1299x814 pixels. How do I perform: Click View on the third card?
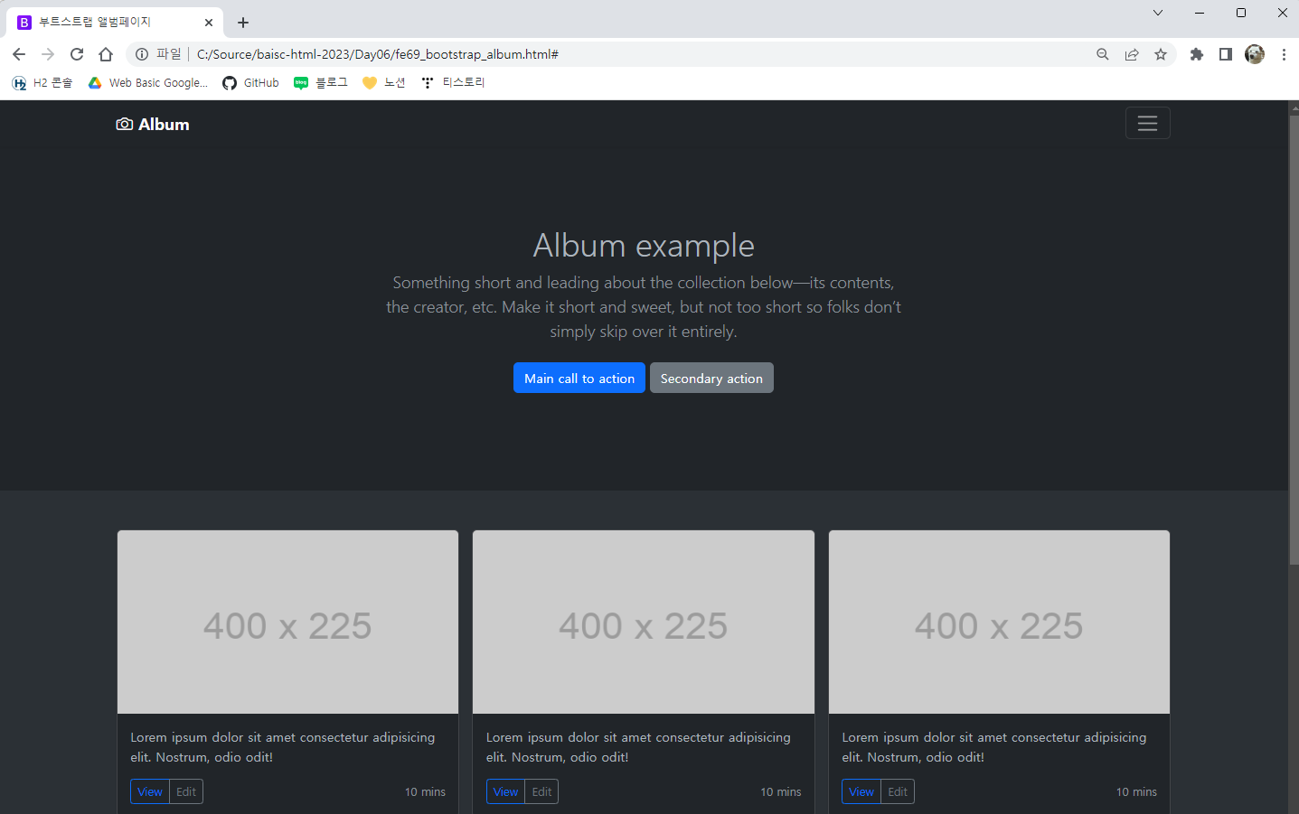tap(861, 791)
